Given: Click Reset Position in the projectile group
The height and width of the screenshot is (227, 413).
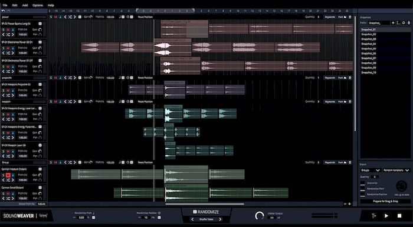Looking at the screenshot, I should click(145, 78).
